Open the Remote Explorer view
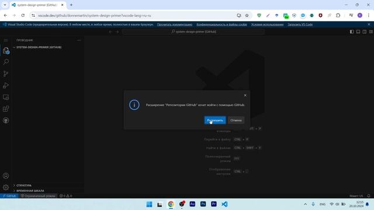Screen dimensions: 374x210 coord(6,97)
